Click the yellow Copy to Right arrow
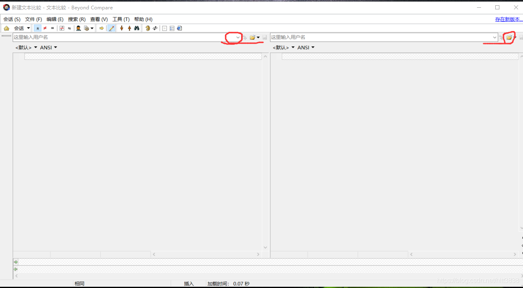Screen dimensions: 523x288 (x=102, y=28)
